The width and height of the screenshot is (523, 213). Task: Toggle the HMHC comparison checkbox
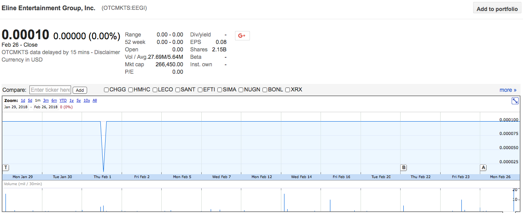click(x=131, y=90)
